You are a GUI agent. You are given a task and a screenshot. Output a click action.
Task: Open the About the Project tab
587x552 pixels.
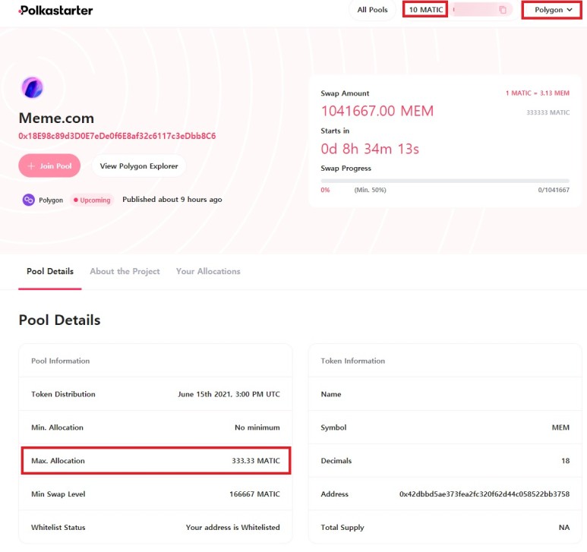(125, 271)
